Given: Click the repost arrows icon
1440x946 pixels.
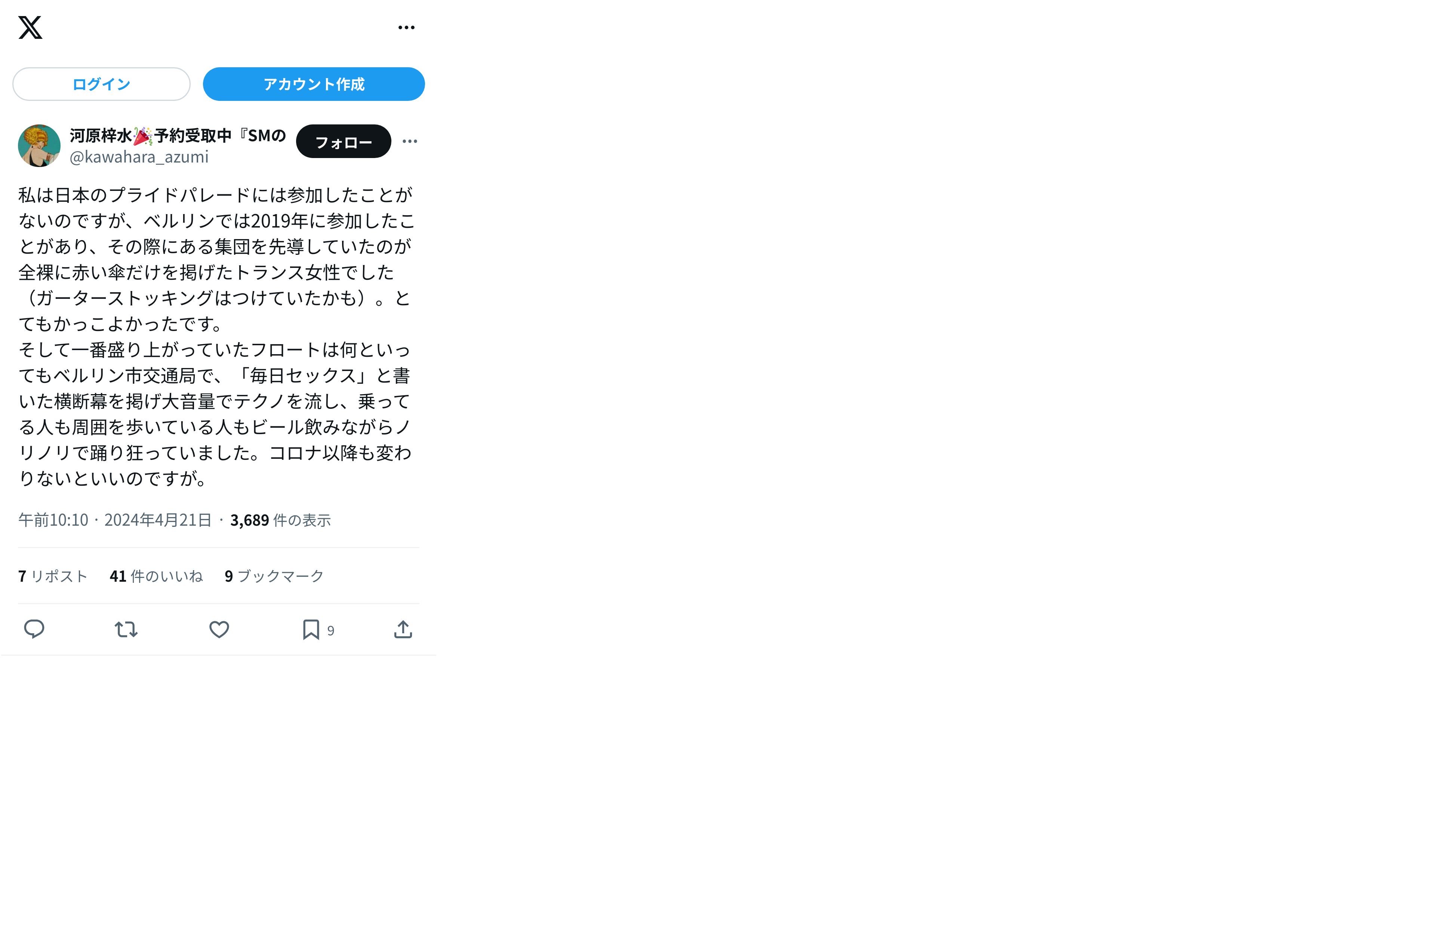Looking at the screenshot, I should click(x=126, y=630).
